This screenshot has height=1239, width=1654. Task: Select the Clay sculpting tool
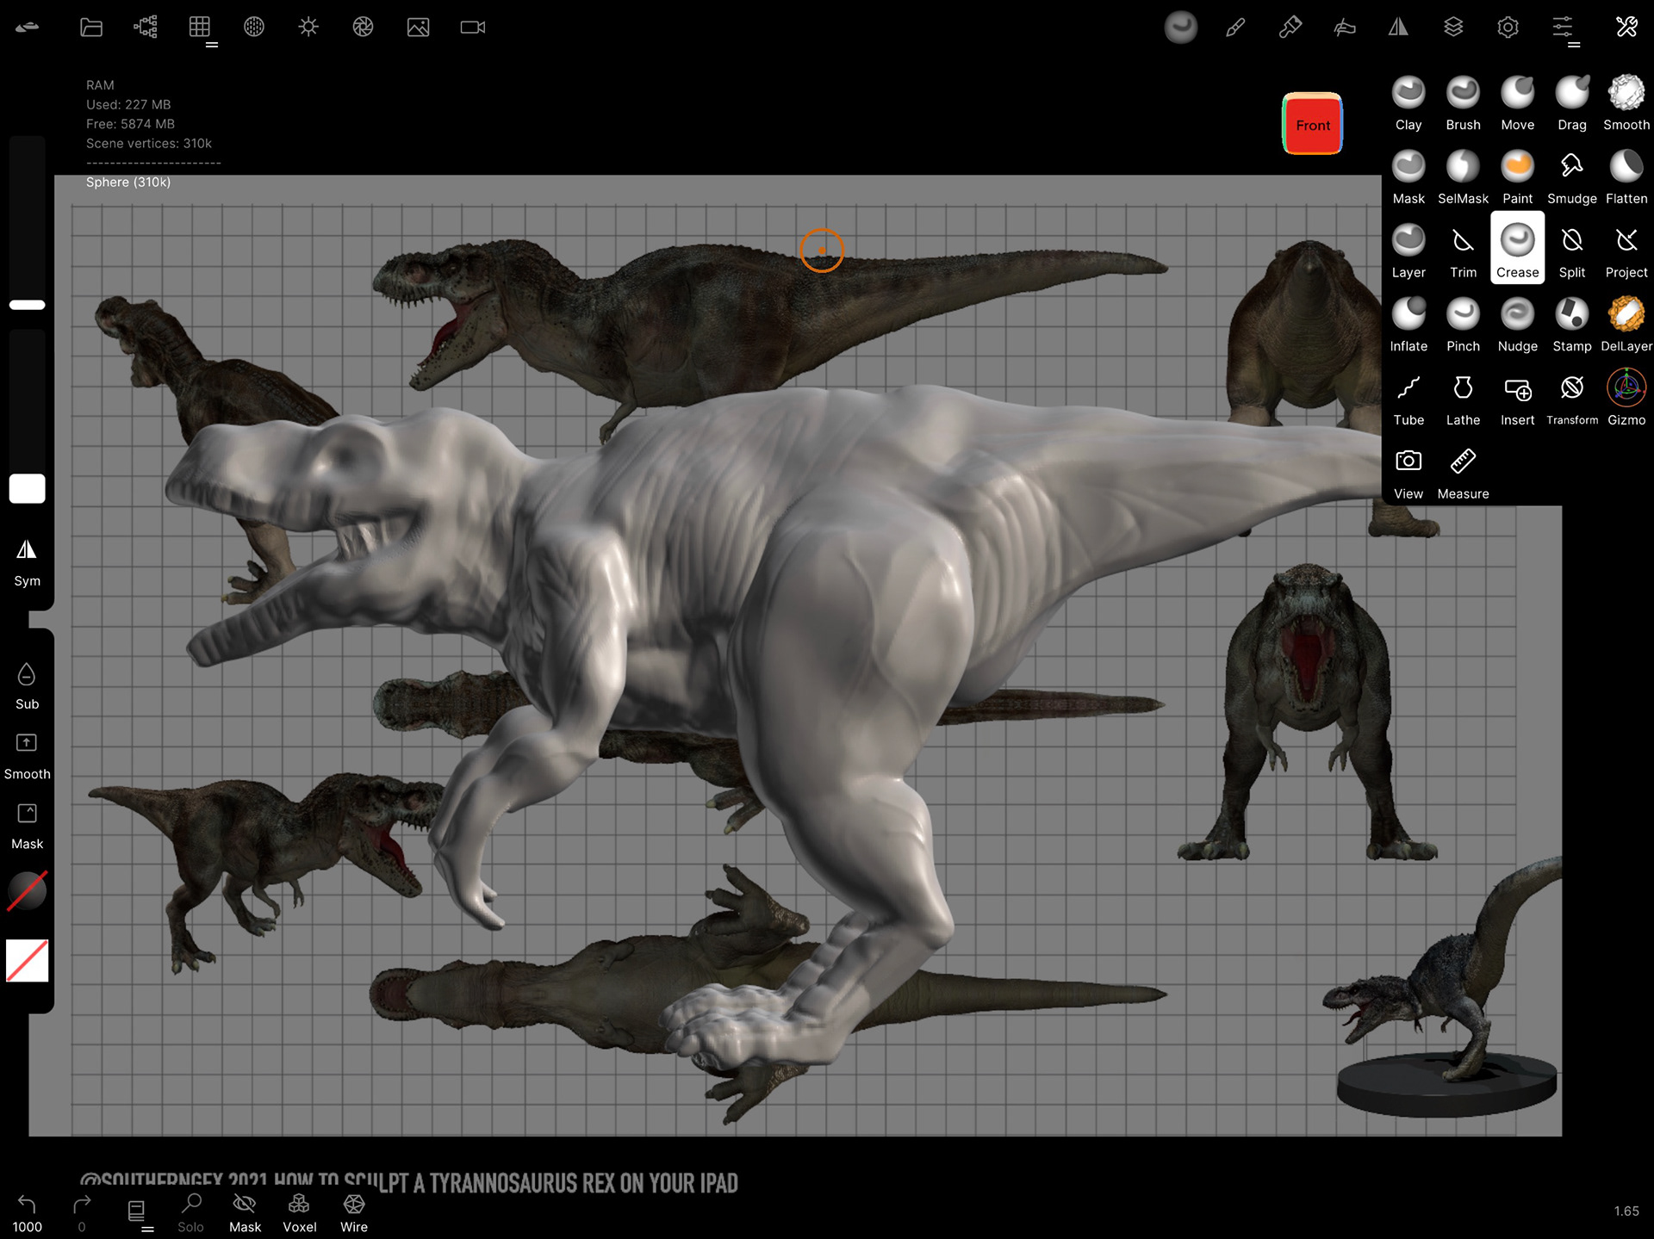(x=1408, y=103)
